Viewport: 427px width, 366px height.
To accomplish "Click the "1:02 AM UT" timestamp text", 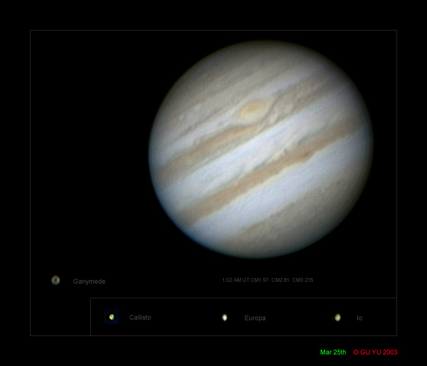I will point(235,280).
